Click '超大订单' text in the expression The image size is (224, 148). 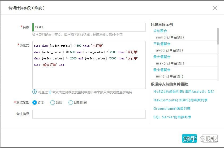49,65
